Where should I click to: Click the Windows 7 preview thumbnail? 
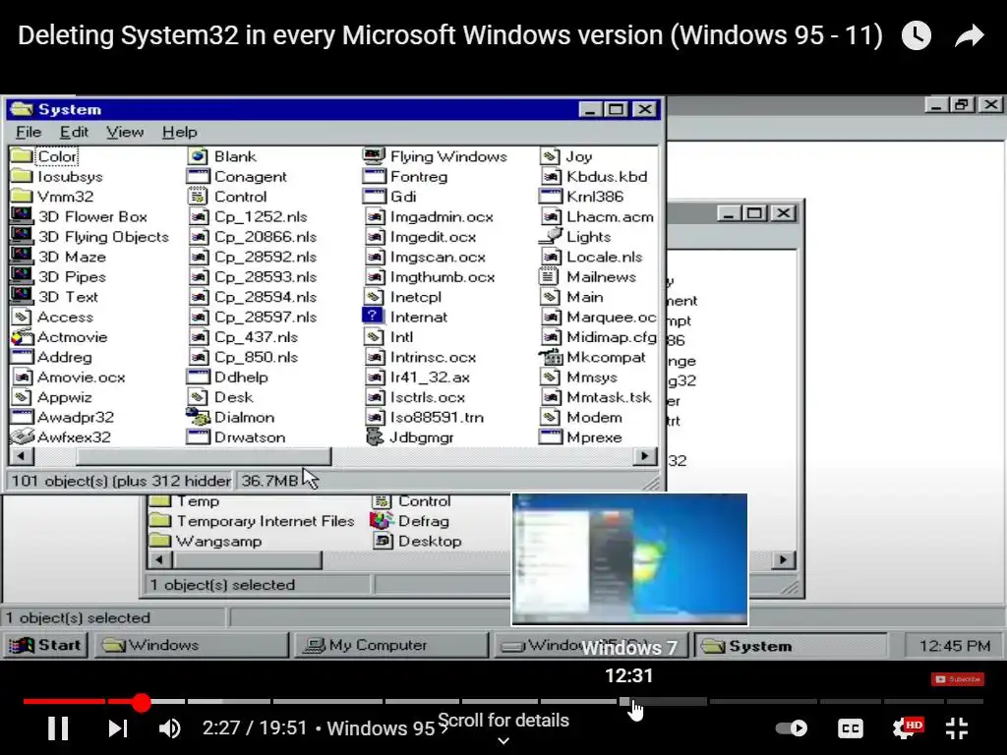click(629, 559)
